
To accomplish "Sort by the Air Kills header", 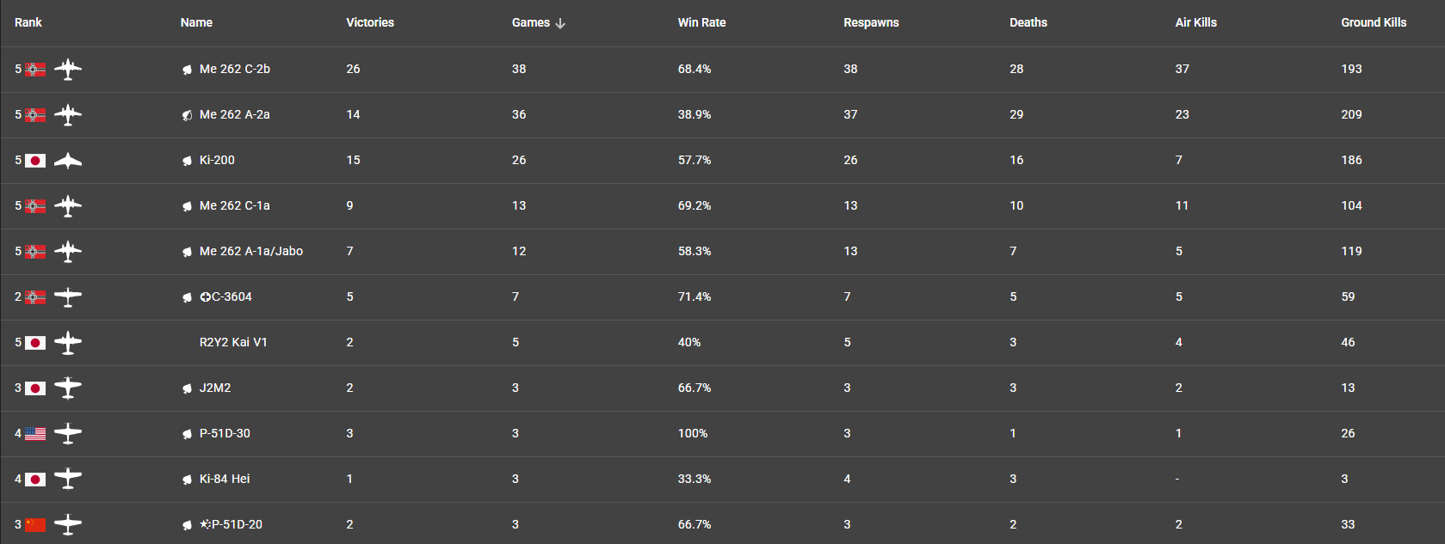I will point(1195,23).
